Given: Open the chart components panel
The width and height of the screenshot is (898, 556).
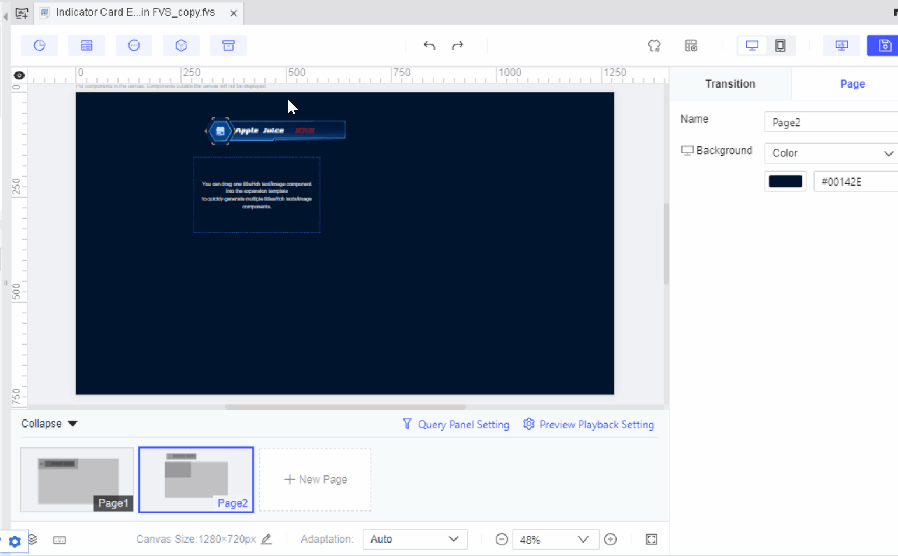Looking at the screenshot, I should tap(39, 45).
